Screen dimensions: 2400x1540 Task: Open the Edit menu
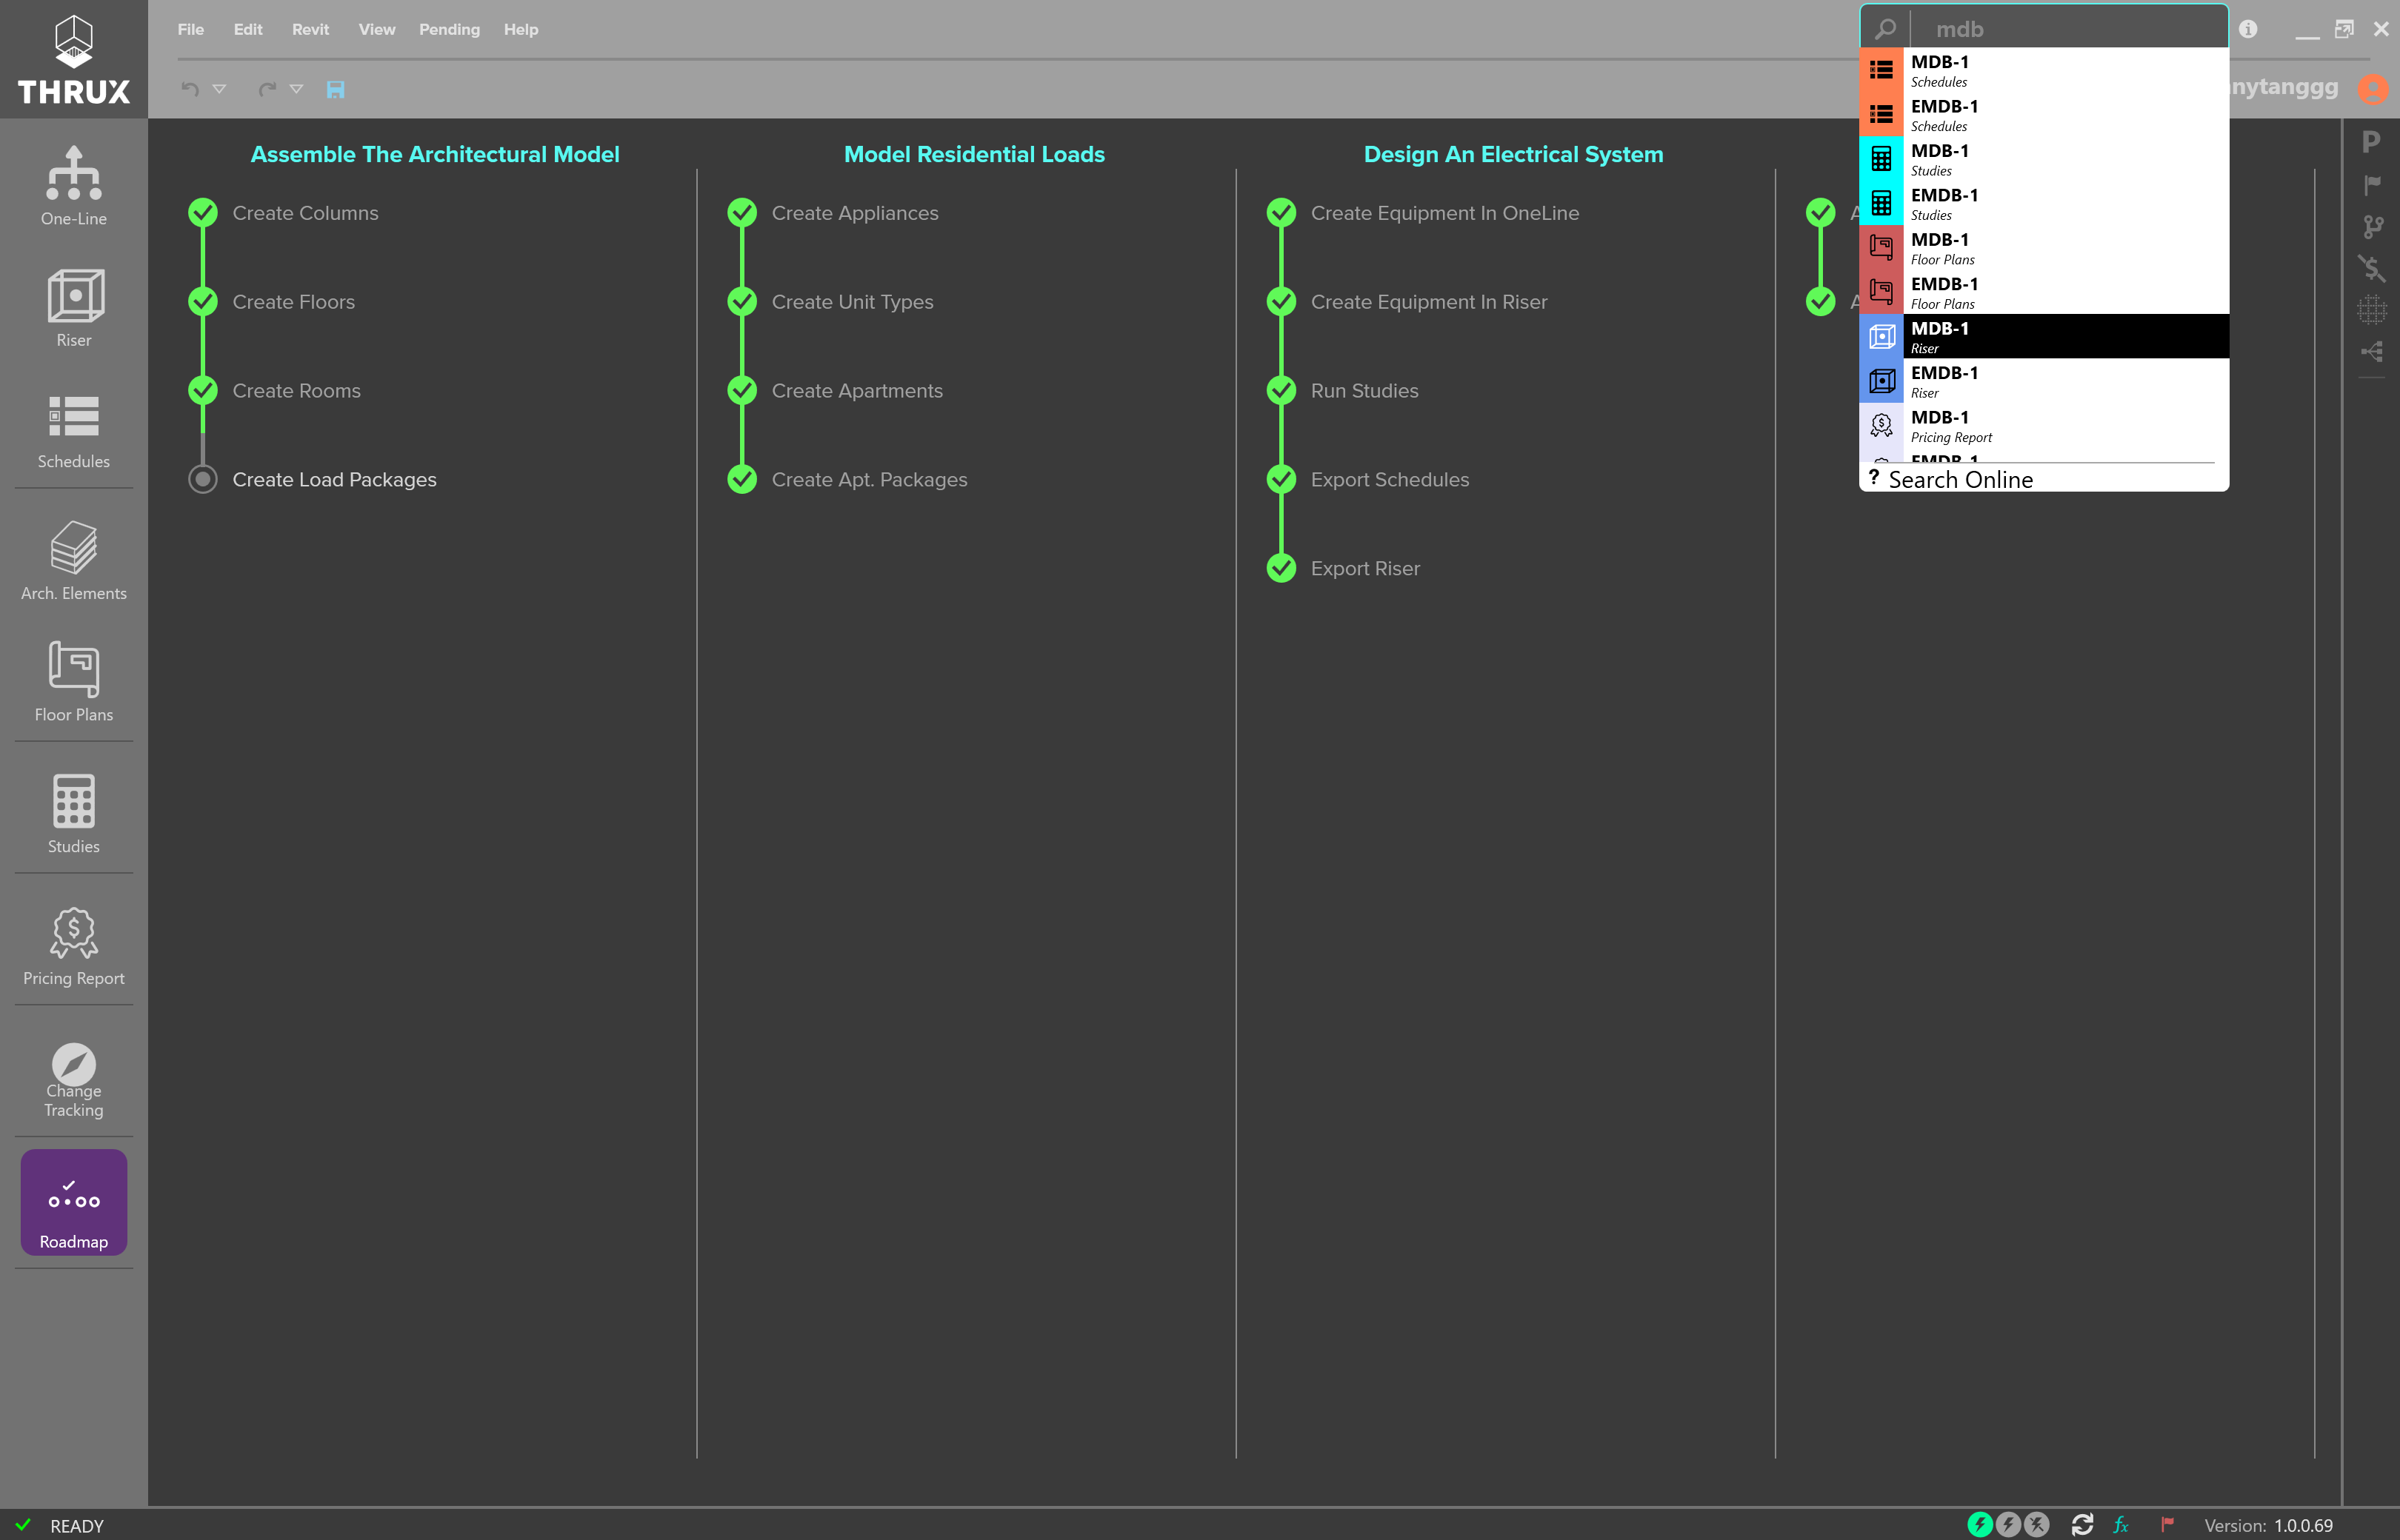point(248,29)
